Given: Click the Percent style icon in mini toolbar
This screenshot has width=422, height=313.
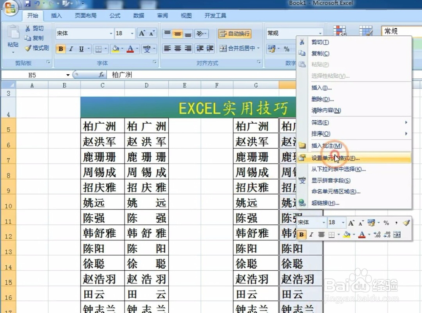Looking at the screenshot, I should [x=387, y=222].
